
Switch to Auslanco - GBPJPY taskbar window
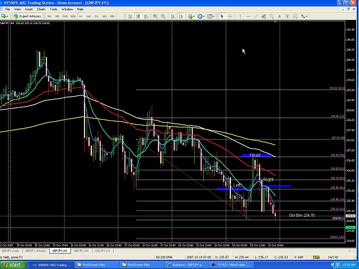[186, 265]
